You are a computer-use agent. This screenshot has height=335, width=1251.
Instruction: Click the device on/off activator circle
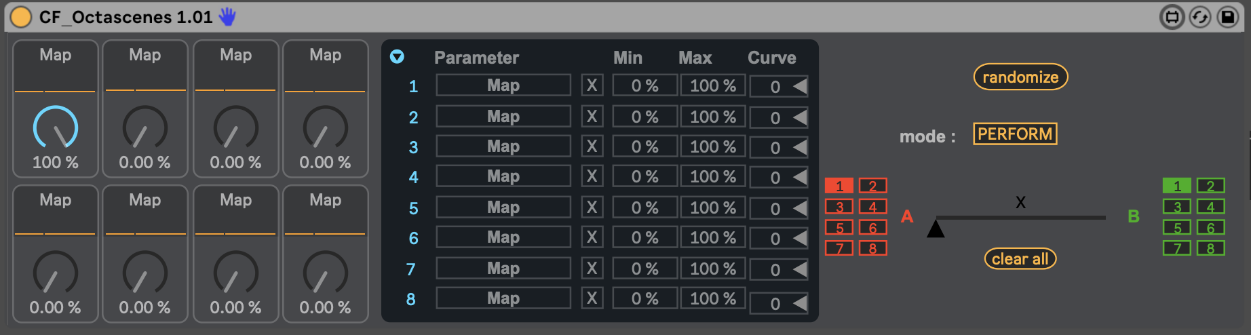coord(21,17)
